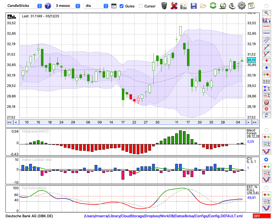275x220 pixels.
Task: Click the calendar date icon
Action: pos(251,6)
